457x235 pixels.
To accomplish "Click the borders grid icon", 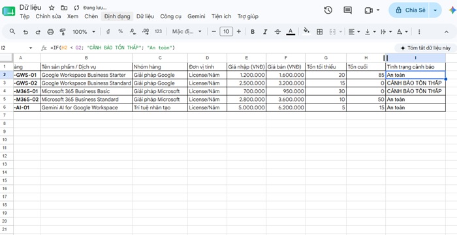I will [x=319, y=32].
